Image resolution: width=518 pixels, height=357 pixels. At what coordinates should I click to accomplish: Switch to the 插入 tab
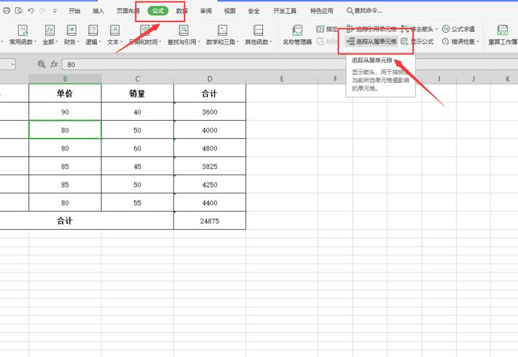[98, 11]
